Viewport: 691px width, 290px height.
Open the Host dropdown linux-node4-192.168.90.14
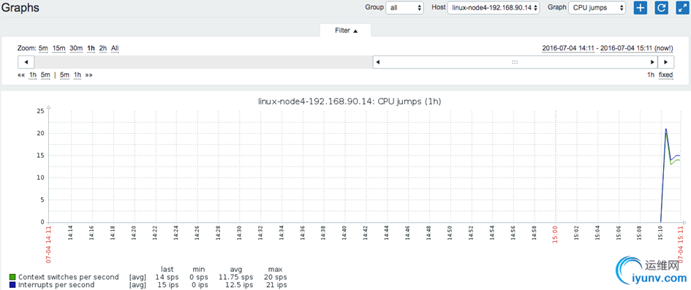(494, 8)
